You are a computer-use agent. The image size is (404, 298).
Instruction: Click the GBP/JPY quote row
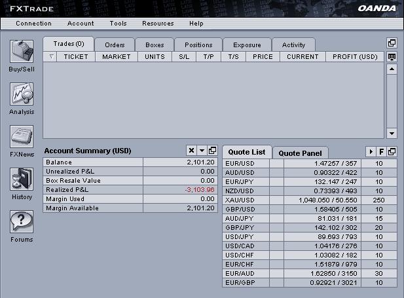pos(310,228)
